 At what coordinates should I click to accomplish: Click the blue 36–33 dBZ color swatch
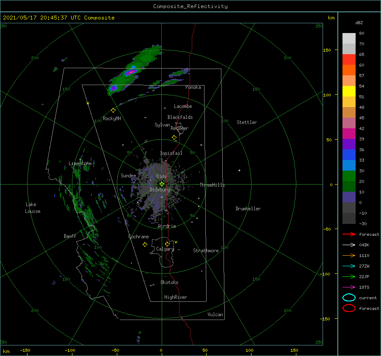(349, 155)
